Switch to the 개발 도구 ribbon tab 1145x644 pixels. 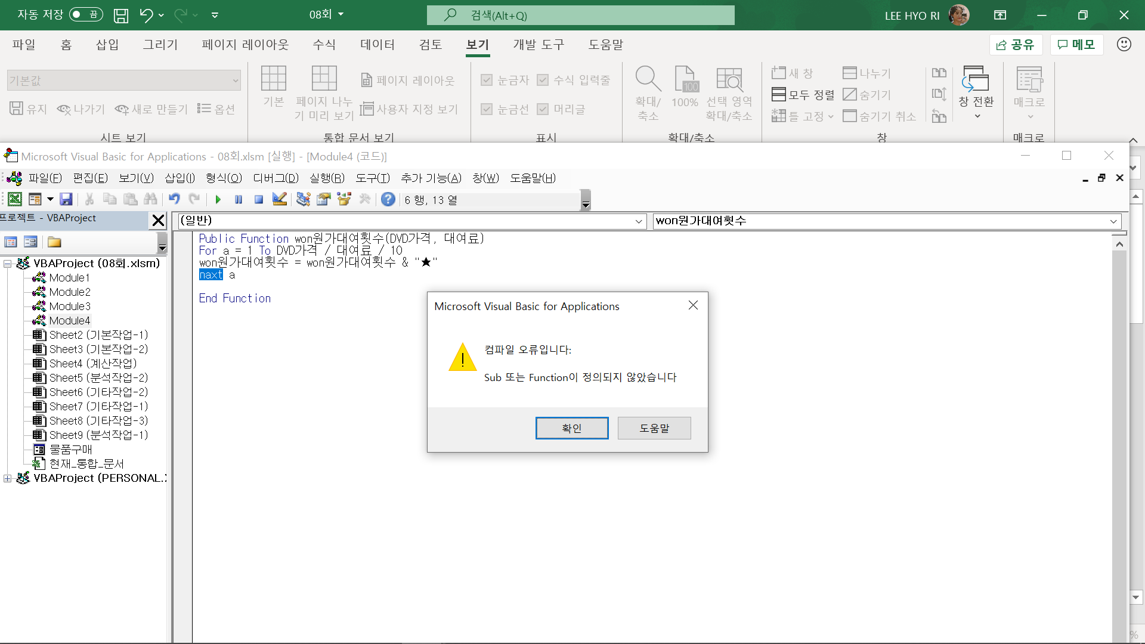(x=538, y=45)
